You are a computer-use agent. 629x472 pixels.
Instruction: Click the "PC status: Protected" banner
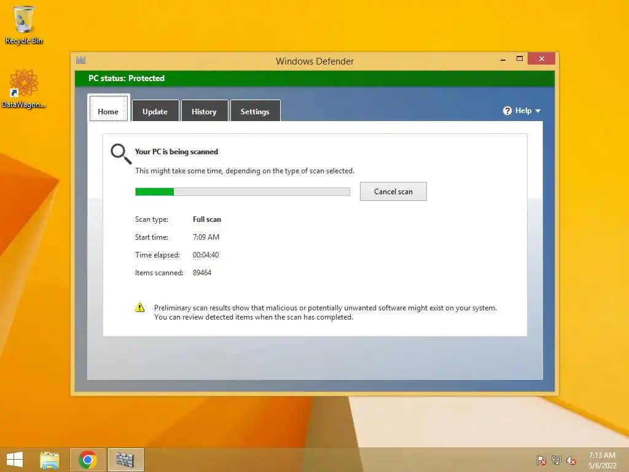[x=314, y=78]
